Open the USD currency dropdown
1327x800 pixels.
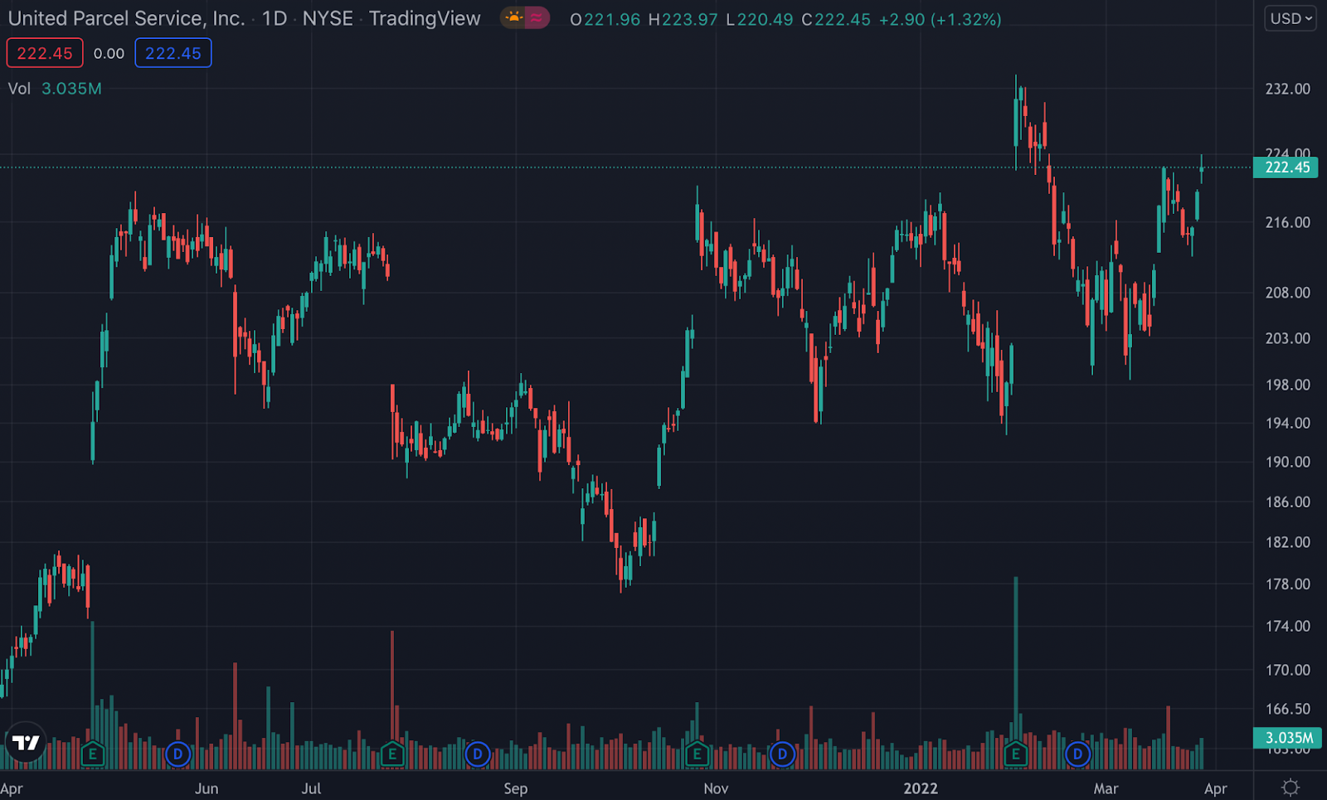(1291, 18)
